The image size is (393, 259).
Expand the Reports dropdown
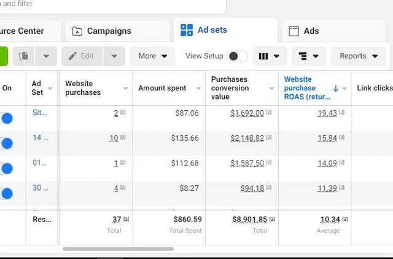359,56
